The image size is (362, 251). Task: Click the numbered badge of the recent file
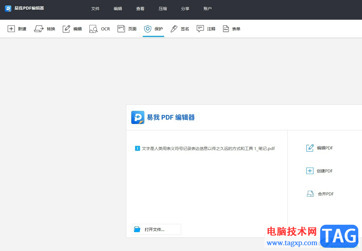(138, 148)
